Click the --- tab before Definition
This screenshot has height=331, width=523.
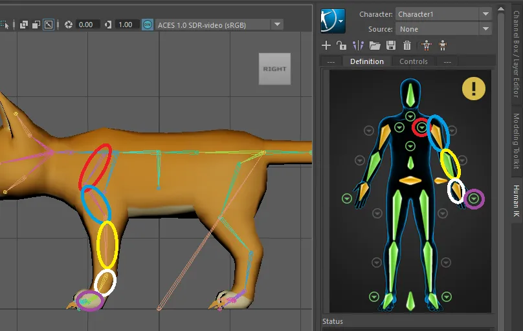tap(331, 61)
